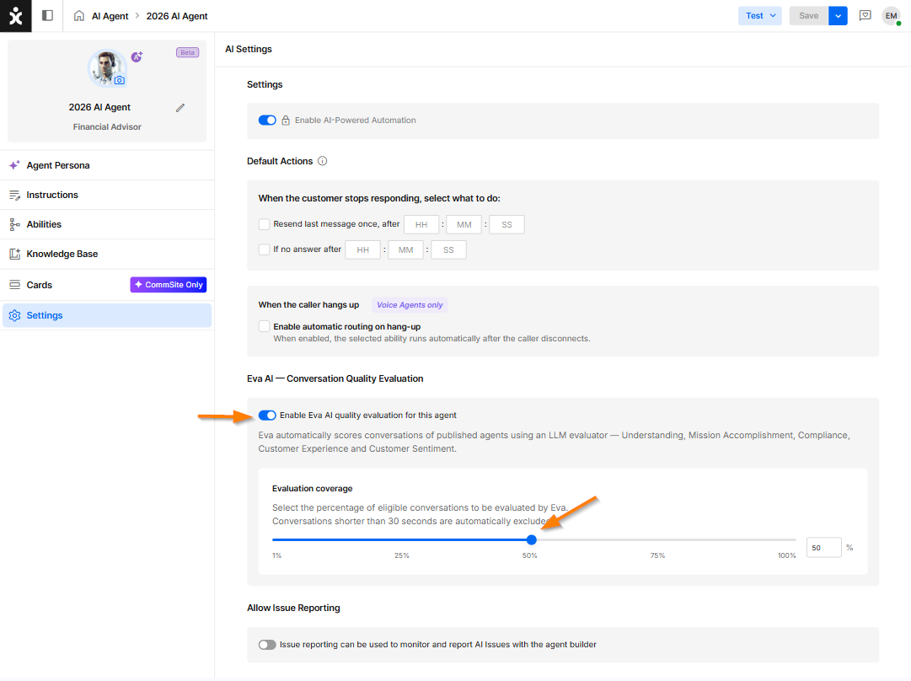The height and width of the screenshot is (681, 911).
Task: Click the Save button
Action: (809, 16)
